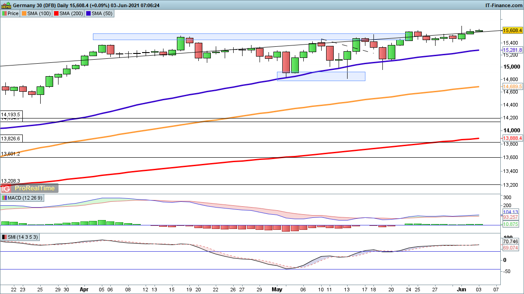The height and width of the screenshot is (294, 524).
Task: Open the SMA (100) indicator label
Action: (37, 13)
